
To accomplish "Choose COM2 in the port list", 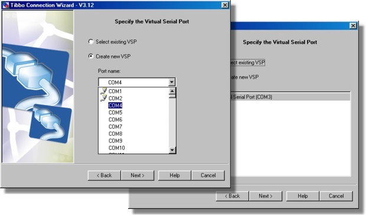I will click(x=115, y=98).
